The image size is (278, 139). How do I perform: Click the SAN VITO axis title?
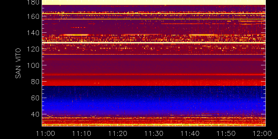coord(18,63)
